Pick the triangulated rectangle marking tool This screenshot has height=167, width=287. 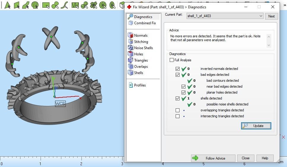[x=75, y=5]
